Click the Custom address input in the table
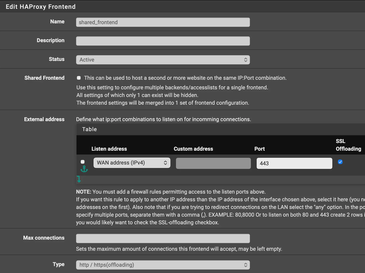The image size is (365, 273). pyautogui.click(x=213, y=163)
